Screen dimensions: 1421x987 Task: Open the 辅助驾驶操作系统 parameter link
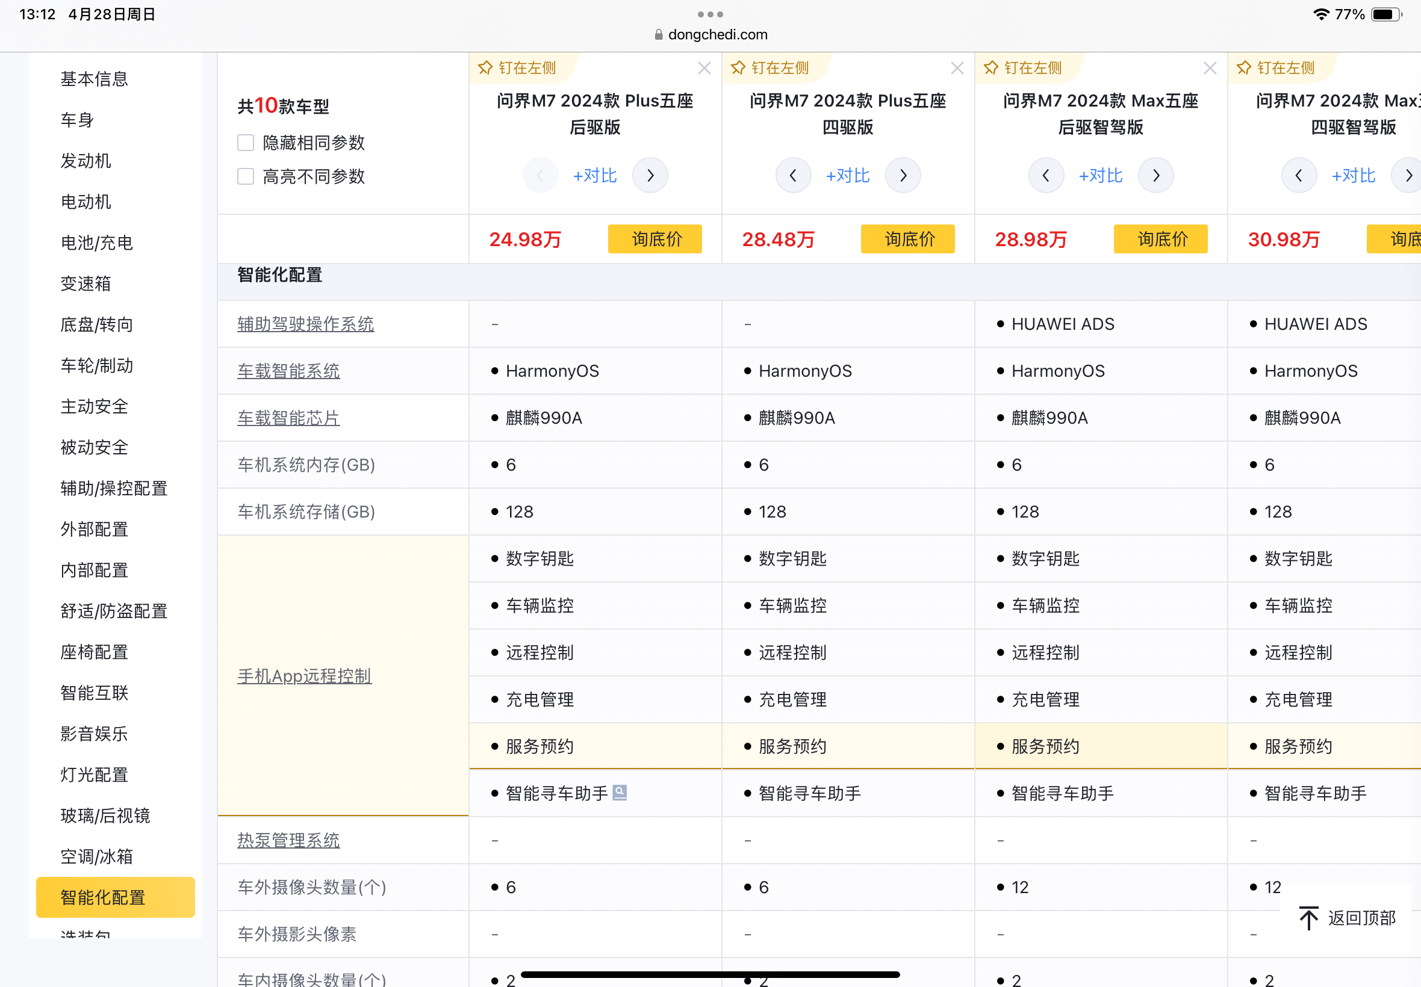point(306,324)
